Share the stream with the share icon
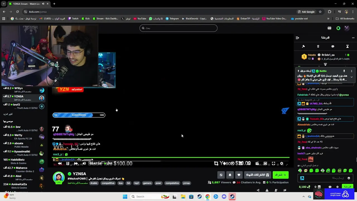Image resolution: width=357 pixels, height=201 pixels. (258, 190)
